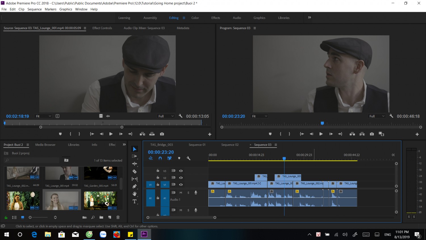Select the Hand tool
This screenshot has width=426, height=240.
click(x=135, y=194)
